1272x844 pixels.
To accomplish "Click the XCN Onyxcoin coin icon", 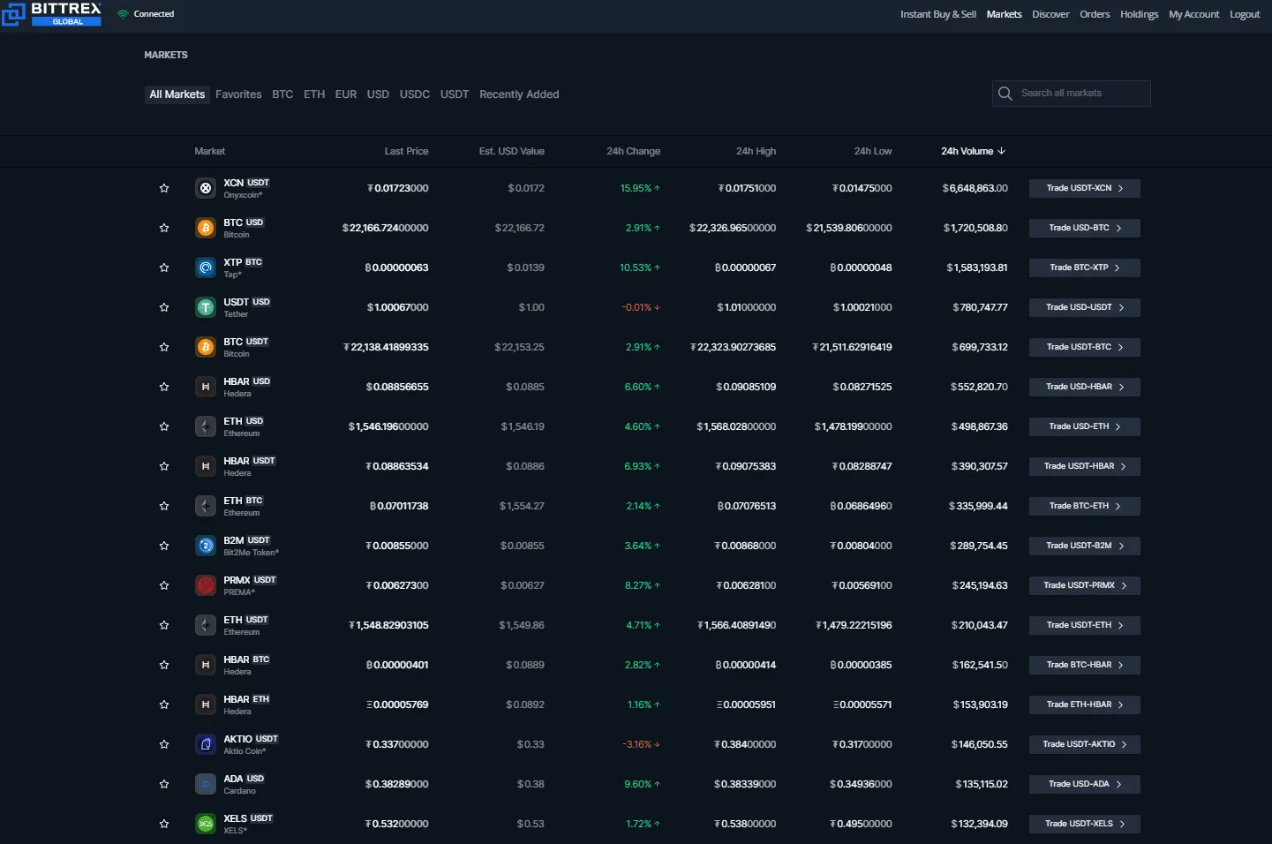I will click(x=206, y=188).
